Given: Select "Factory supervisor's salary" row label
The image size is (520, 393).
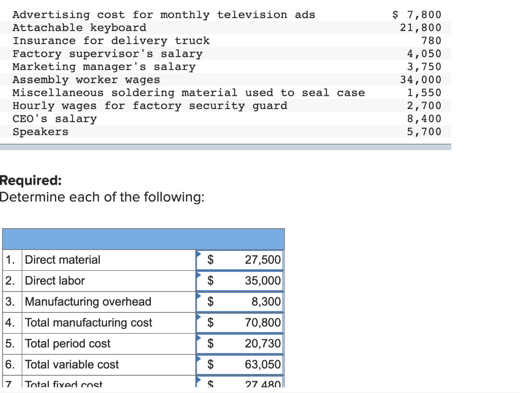Looking at the screenshot, I should [108, 54].
